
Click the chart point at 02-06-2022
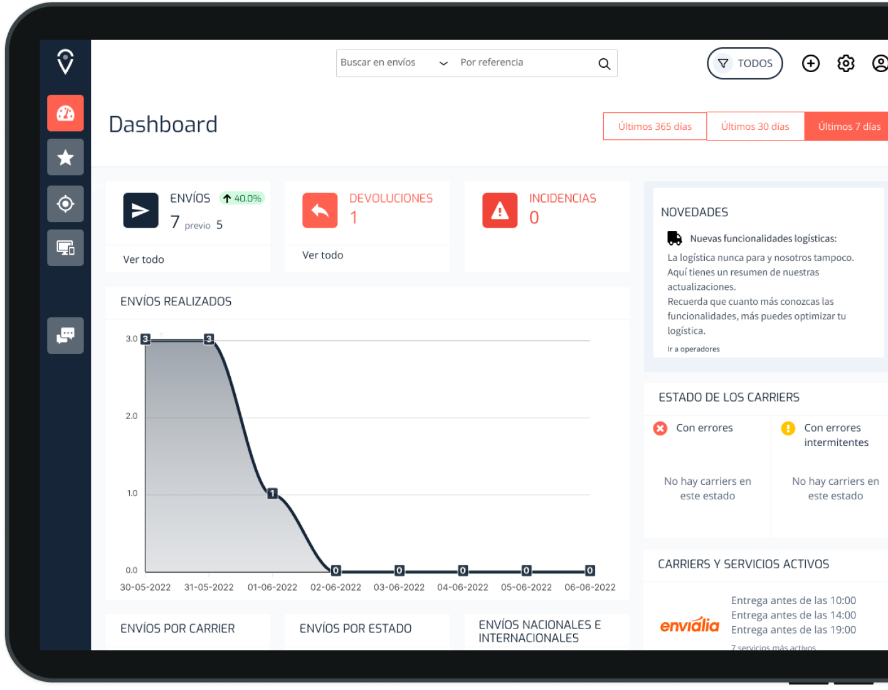(x=336, y=571)
